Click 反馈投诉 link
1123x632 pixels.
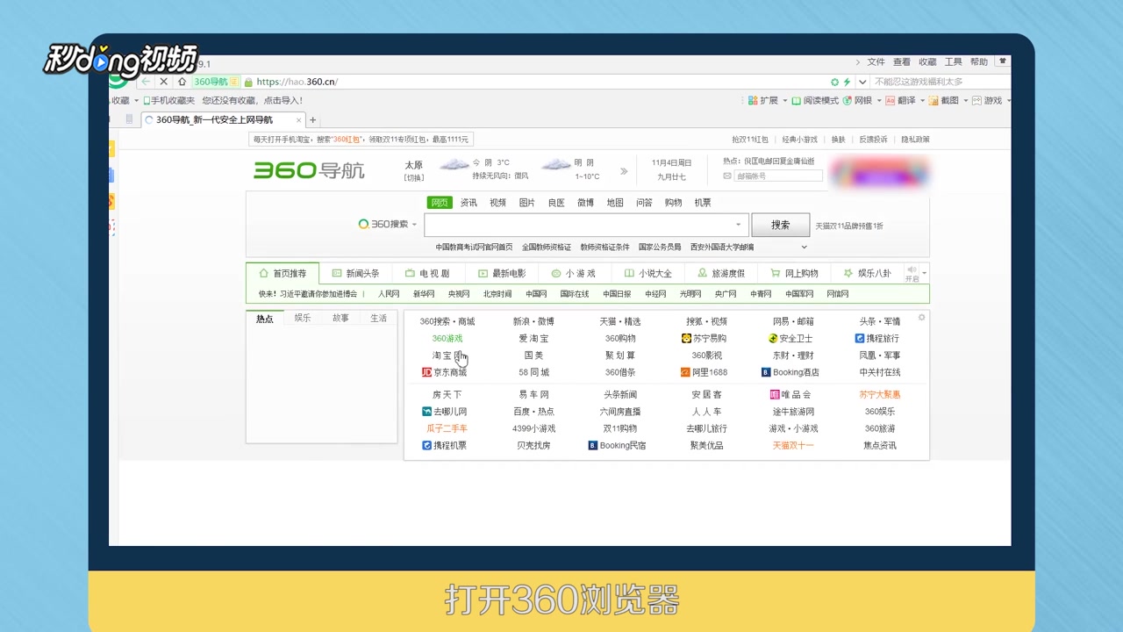point(873,140)
